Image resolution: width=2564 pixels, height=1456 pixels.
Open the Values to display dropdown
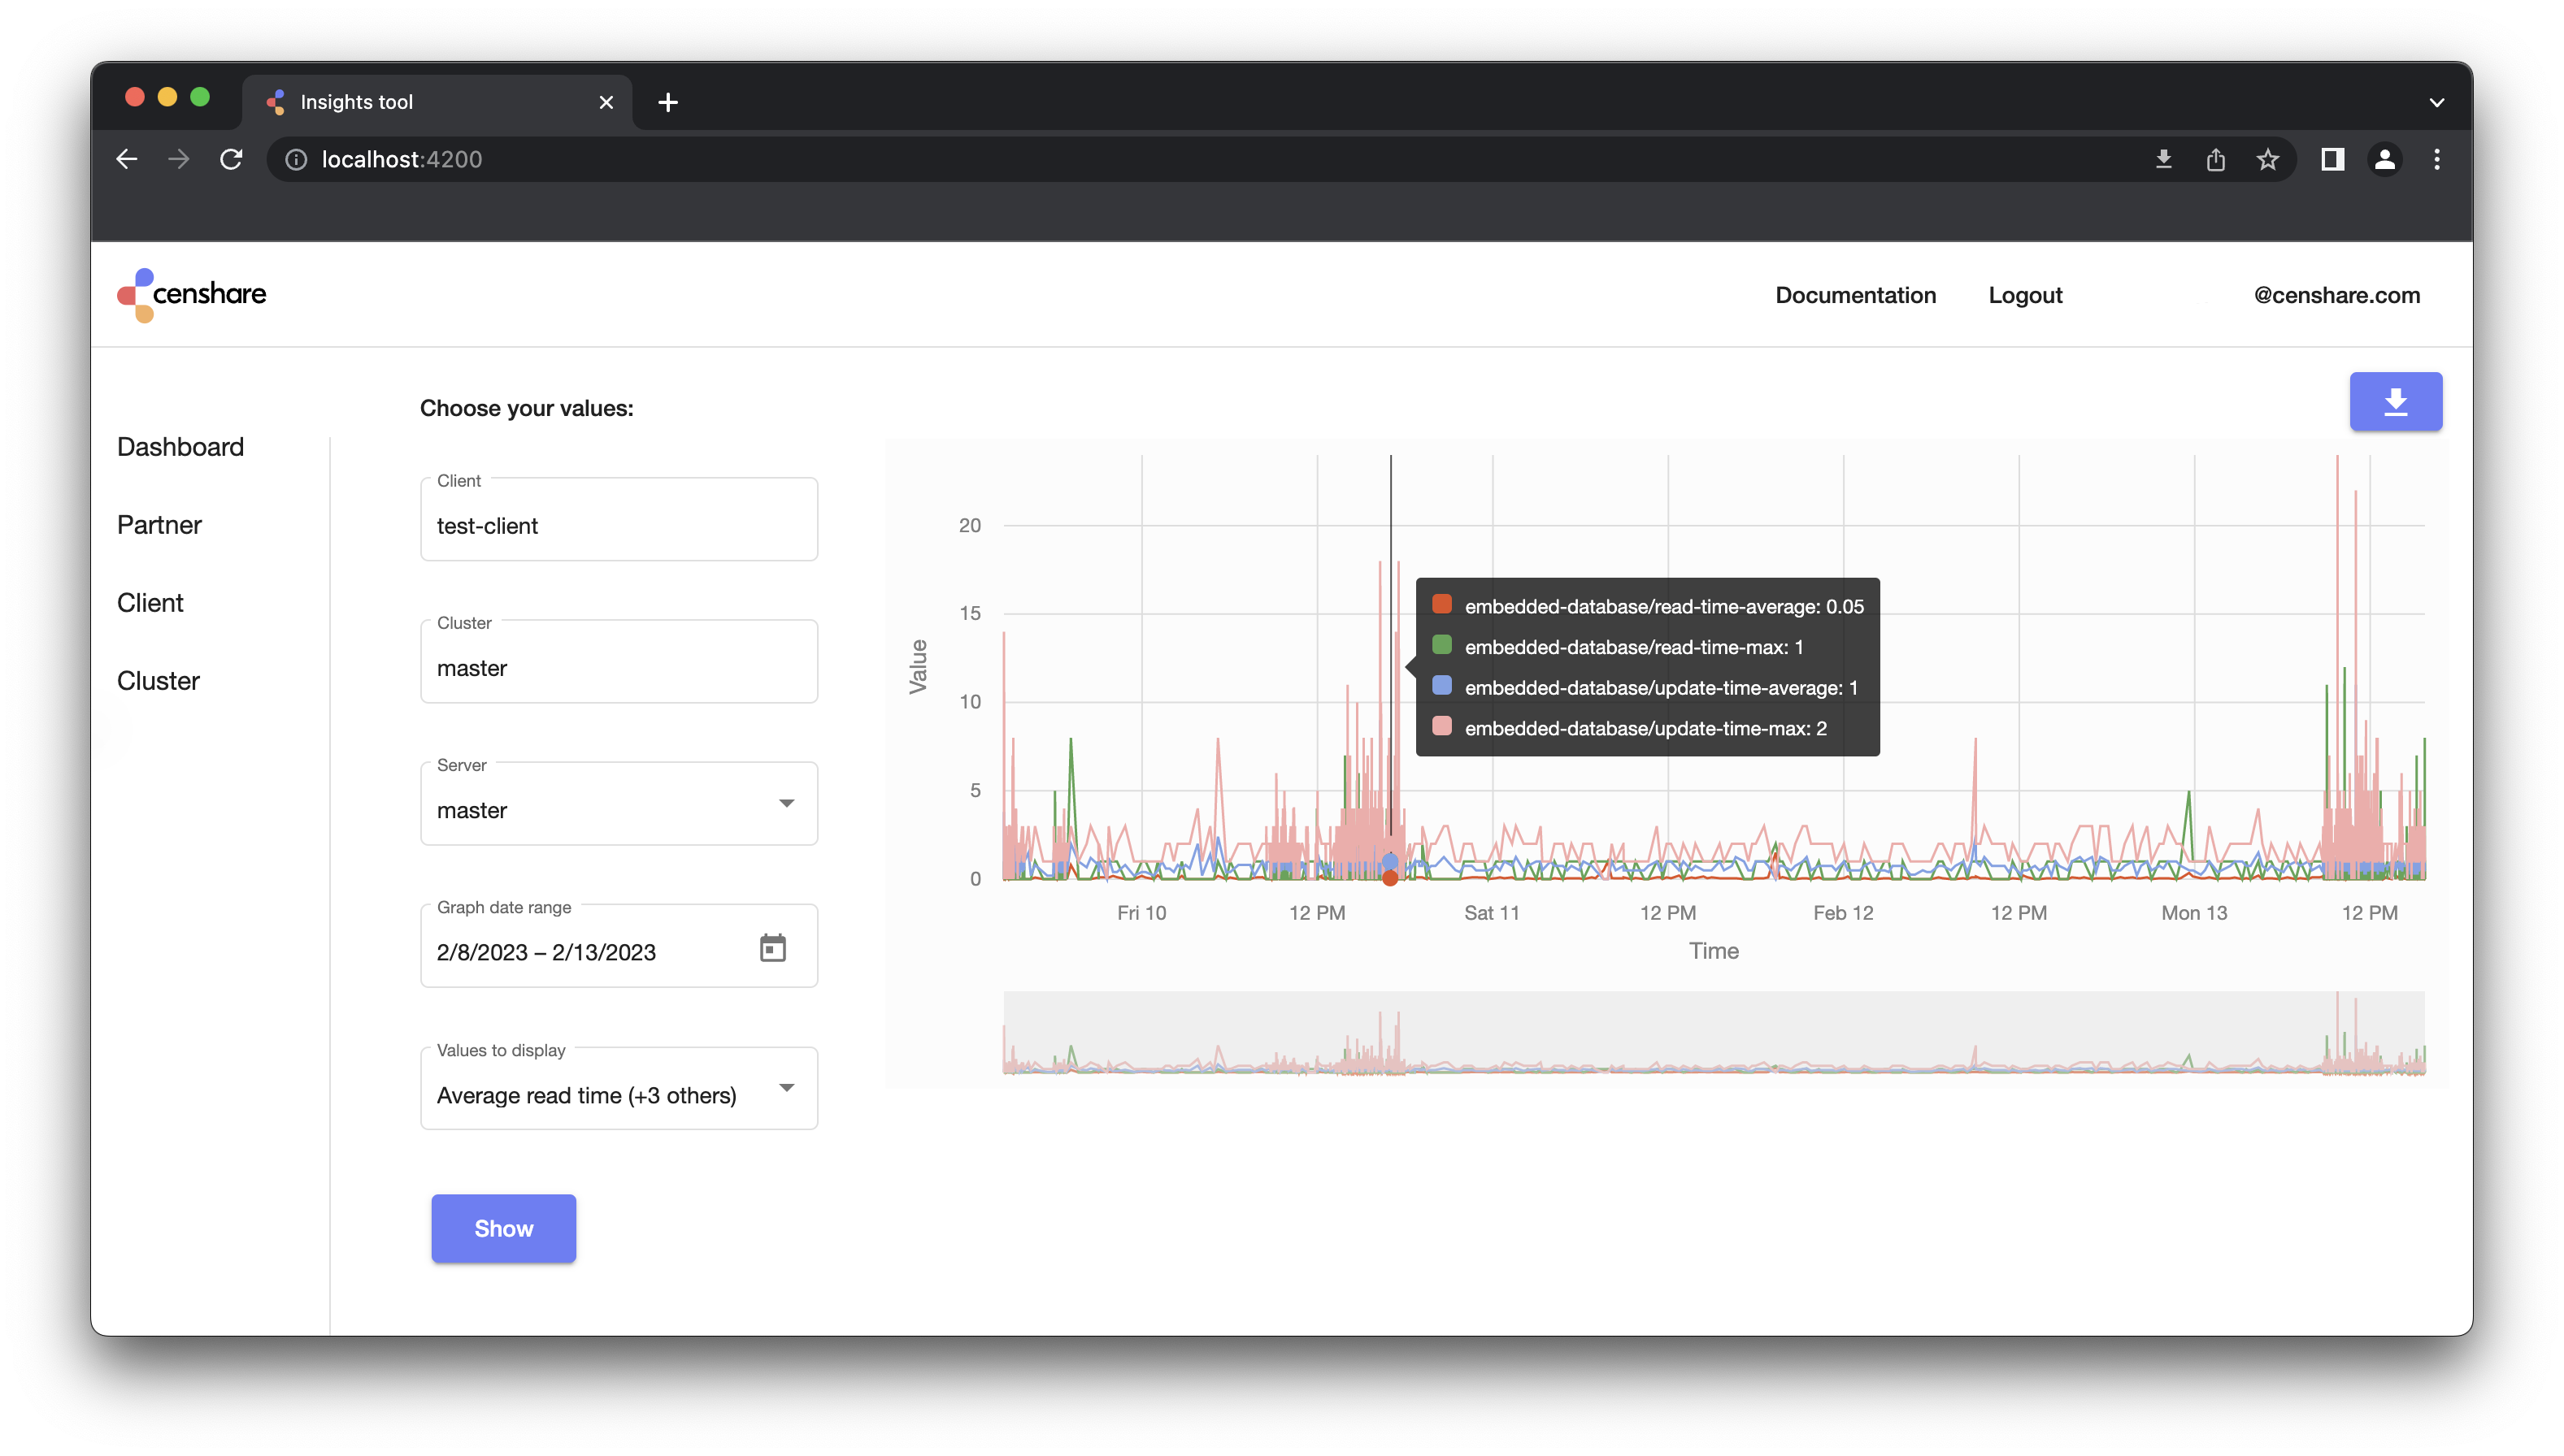tap(786, 1088)
